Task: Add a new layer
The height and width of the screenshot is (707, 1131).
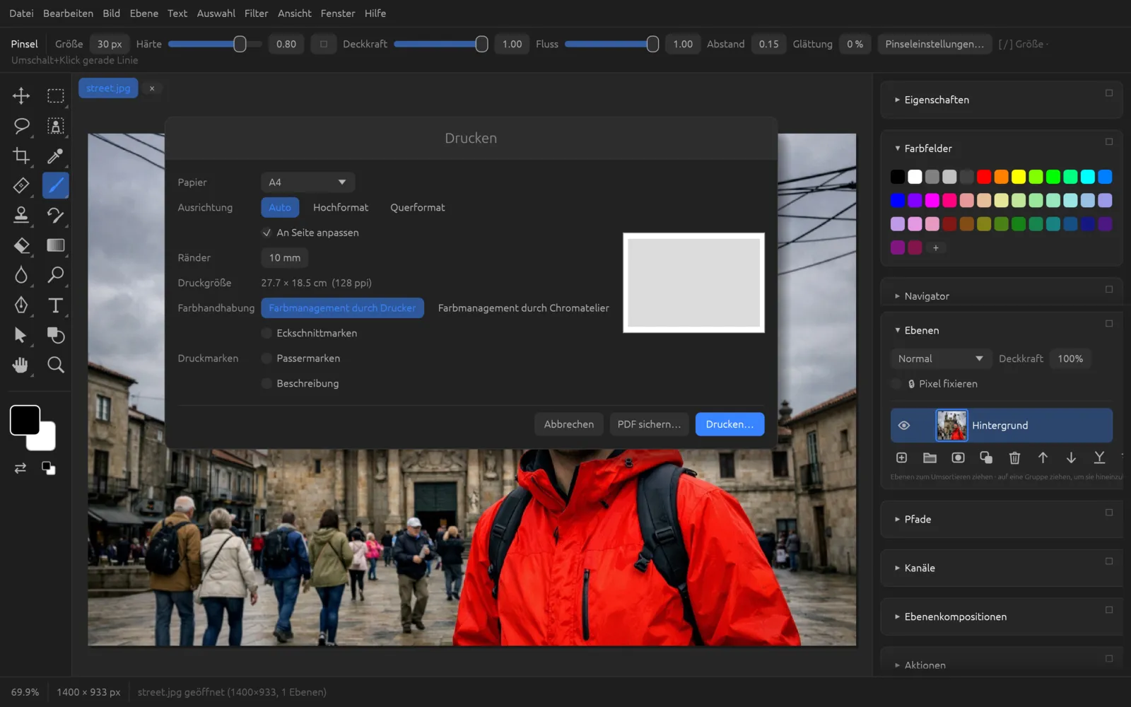Action: [x=901, y=457]
